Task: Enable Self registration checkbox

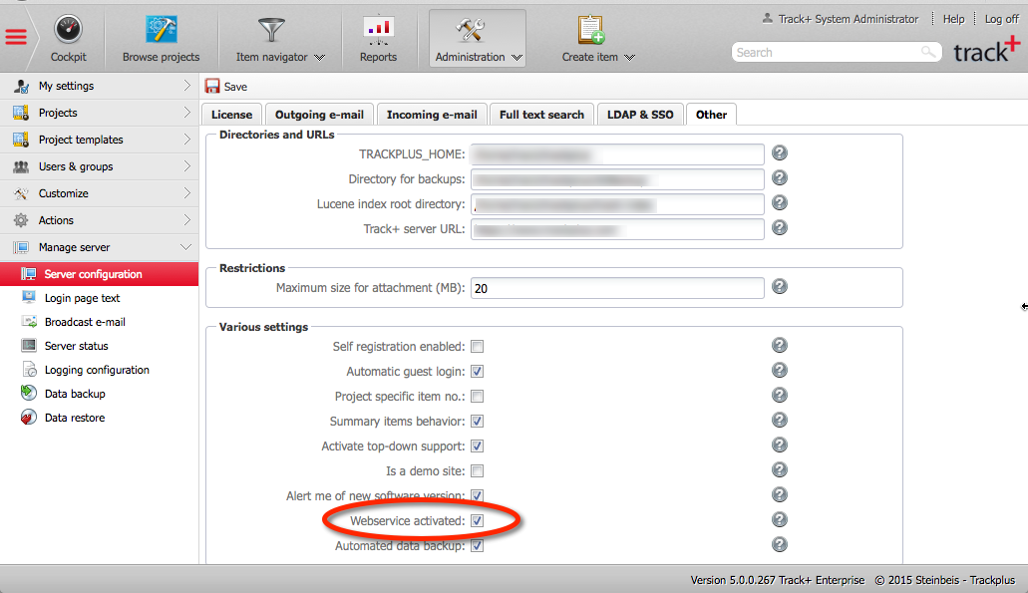Action: pyautogui.click(x=477, y=346)
